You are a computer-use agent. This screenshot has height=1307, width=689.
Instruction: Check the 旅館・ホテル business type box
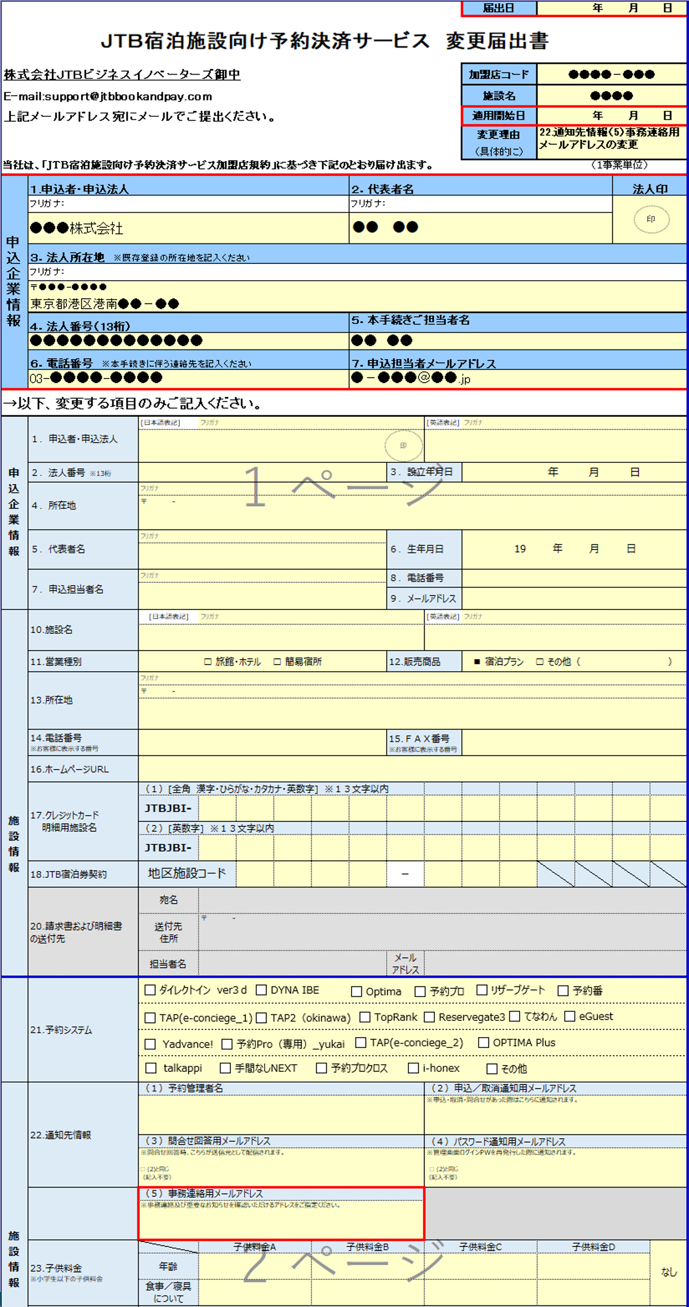pyautogui.click(x=208, y=662)
